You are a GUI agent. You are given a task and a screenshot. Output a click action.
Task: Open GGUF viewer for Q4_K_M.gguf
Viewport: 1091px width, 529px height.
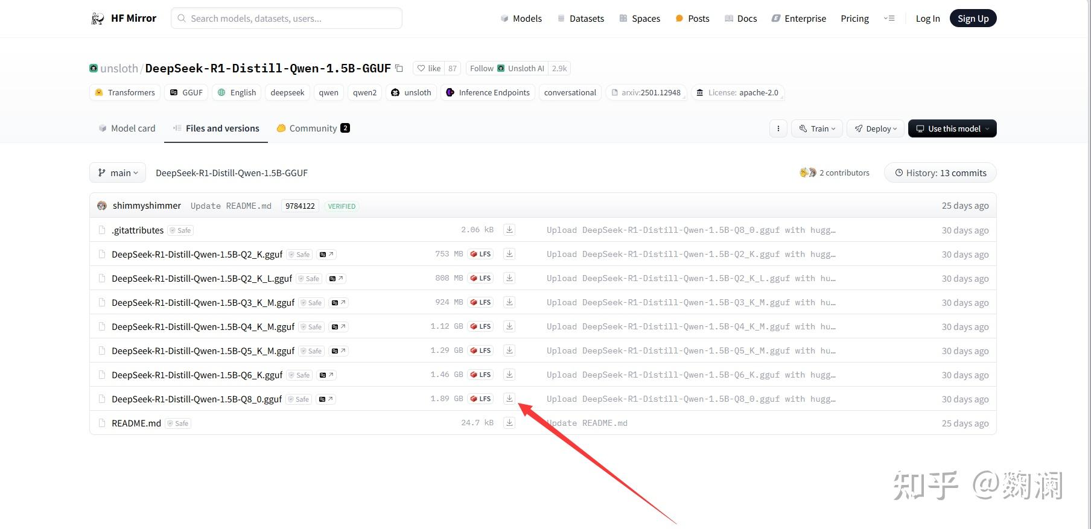tap(339, 327)
